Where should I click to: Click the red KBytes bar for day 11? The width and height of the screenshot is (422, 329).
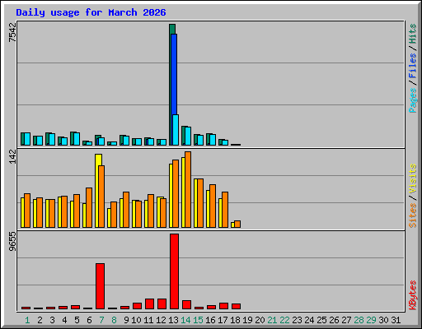[x=149, y=304]
